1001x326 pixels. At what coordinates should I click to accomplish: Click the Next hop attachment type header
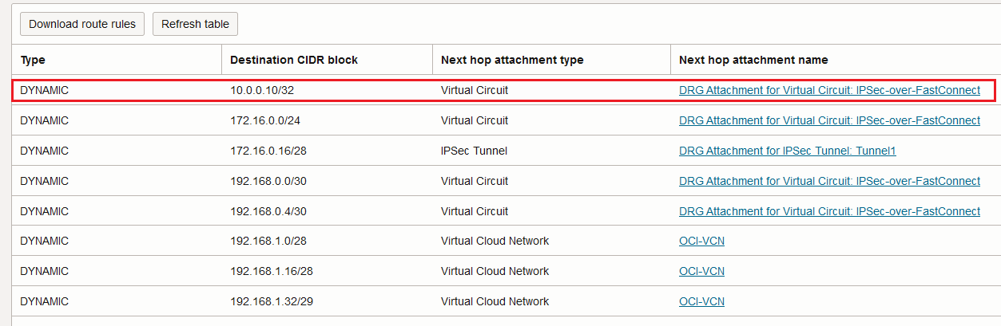(512, 60)
